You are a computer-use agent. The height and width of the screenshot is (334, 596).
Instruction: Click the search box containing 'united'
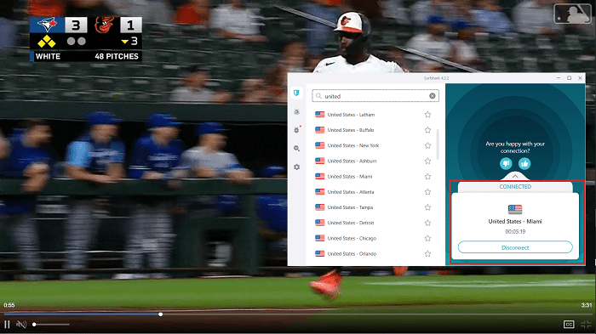pyautogui.click(x=375, y=96)
